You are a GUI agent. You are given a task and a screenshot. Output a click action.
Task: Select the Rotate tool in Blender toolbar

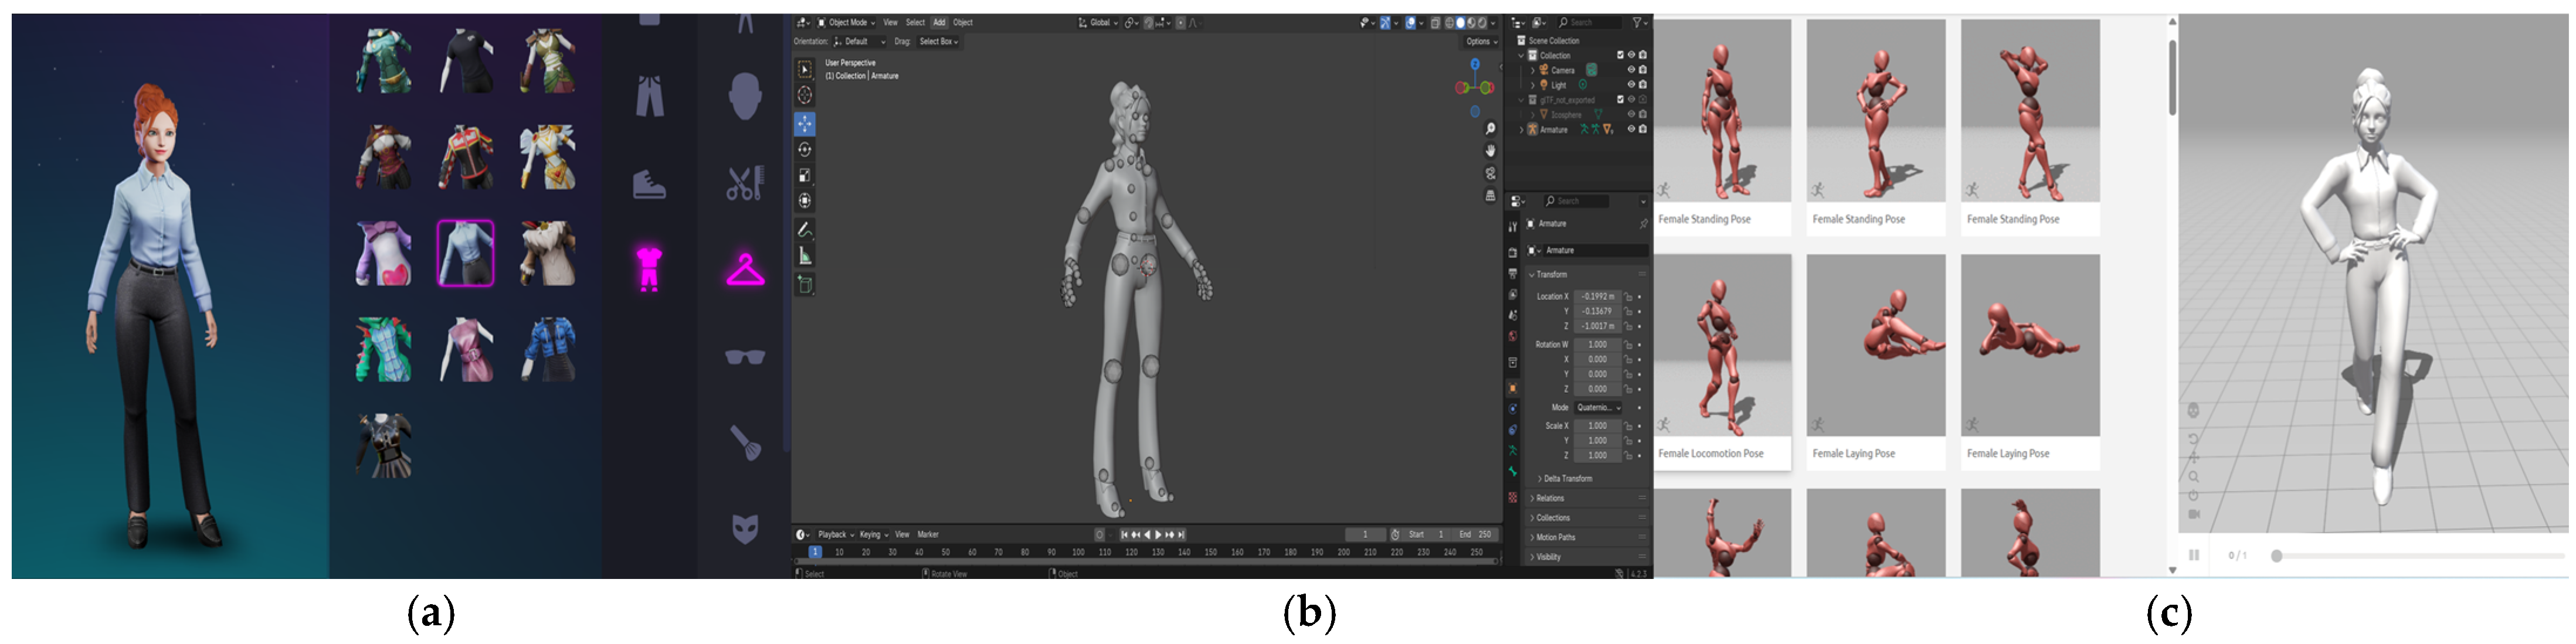point(805,150)
